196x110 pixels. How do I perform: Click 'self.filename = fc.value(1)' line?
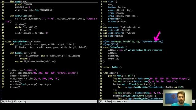32,33
